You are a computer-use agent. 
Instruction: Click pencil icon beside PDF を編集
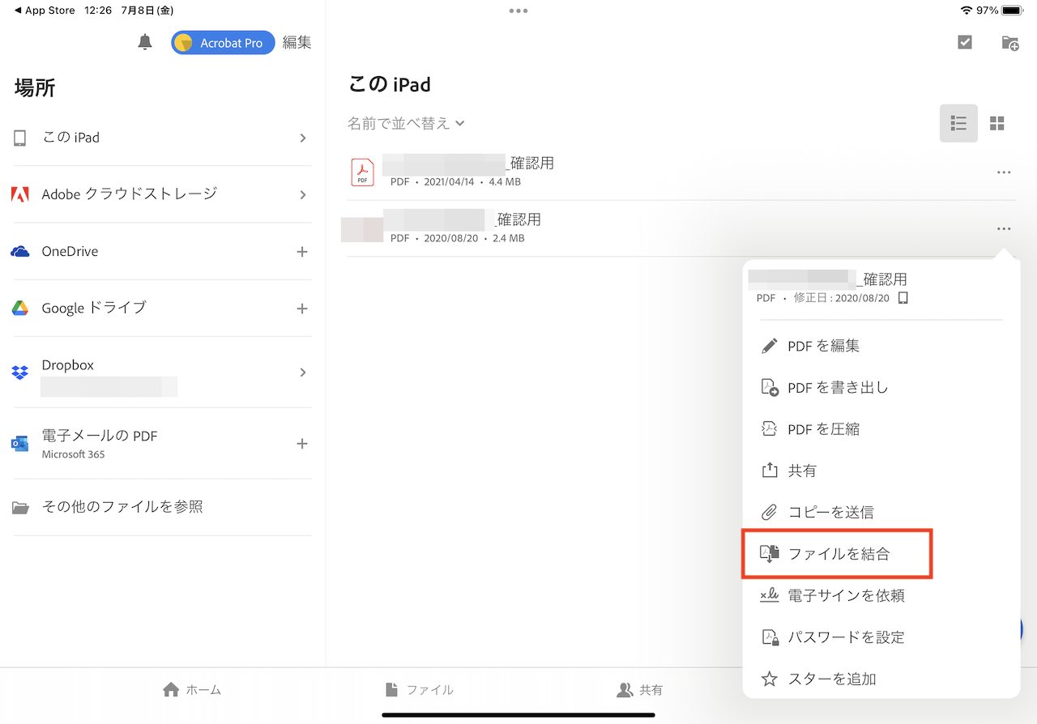(x=770, y=346)
